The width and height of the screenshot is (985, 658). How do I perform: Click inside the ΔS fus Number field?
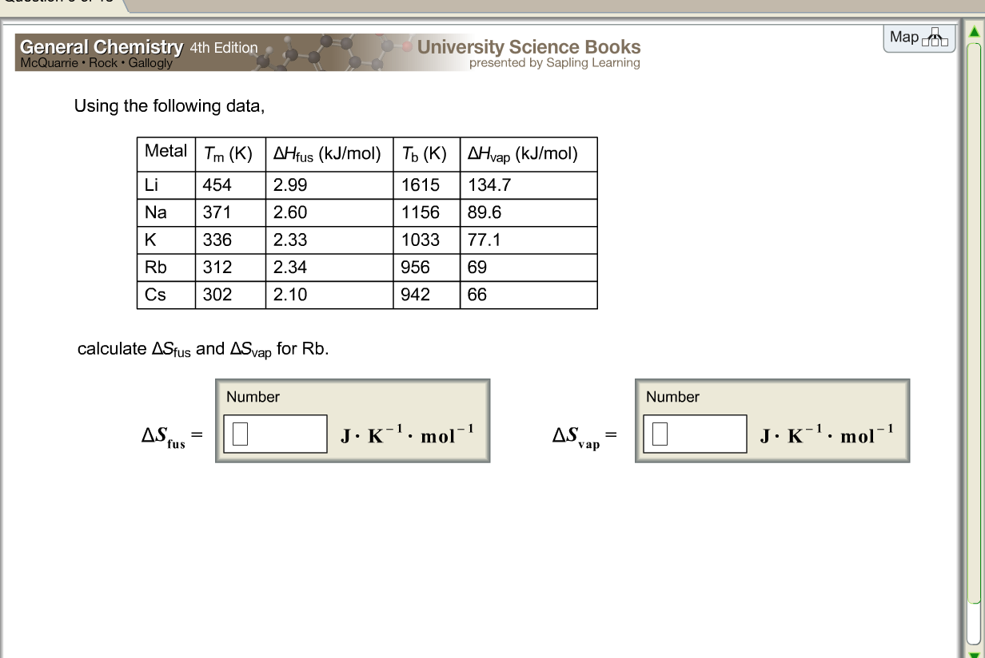click(274, 433)
